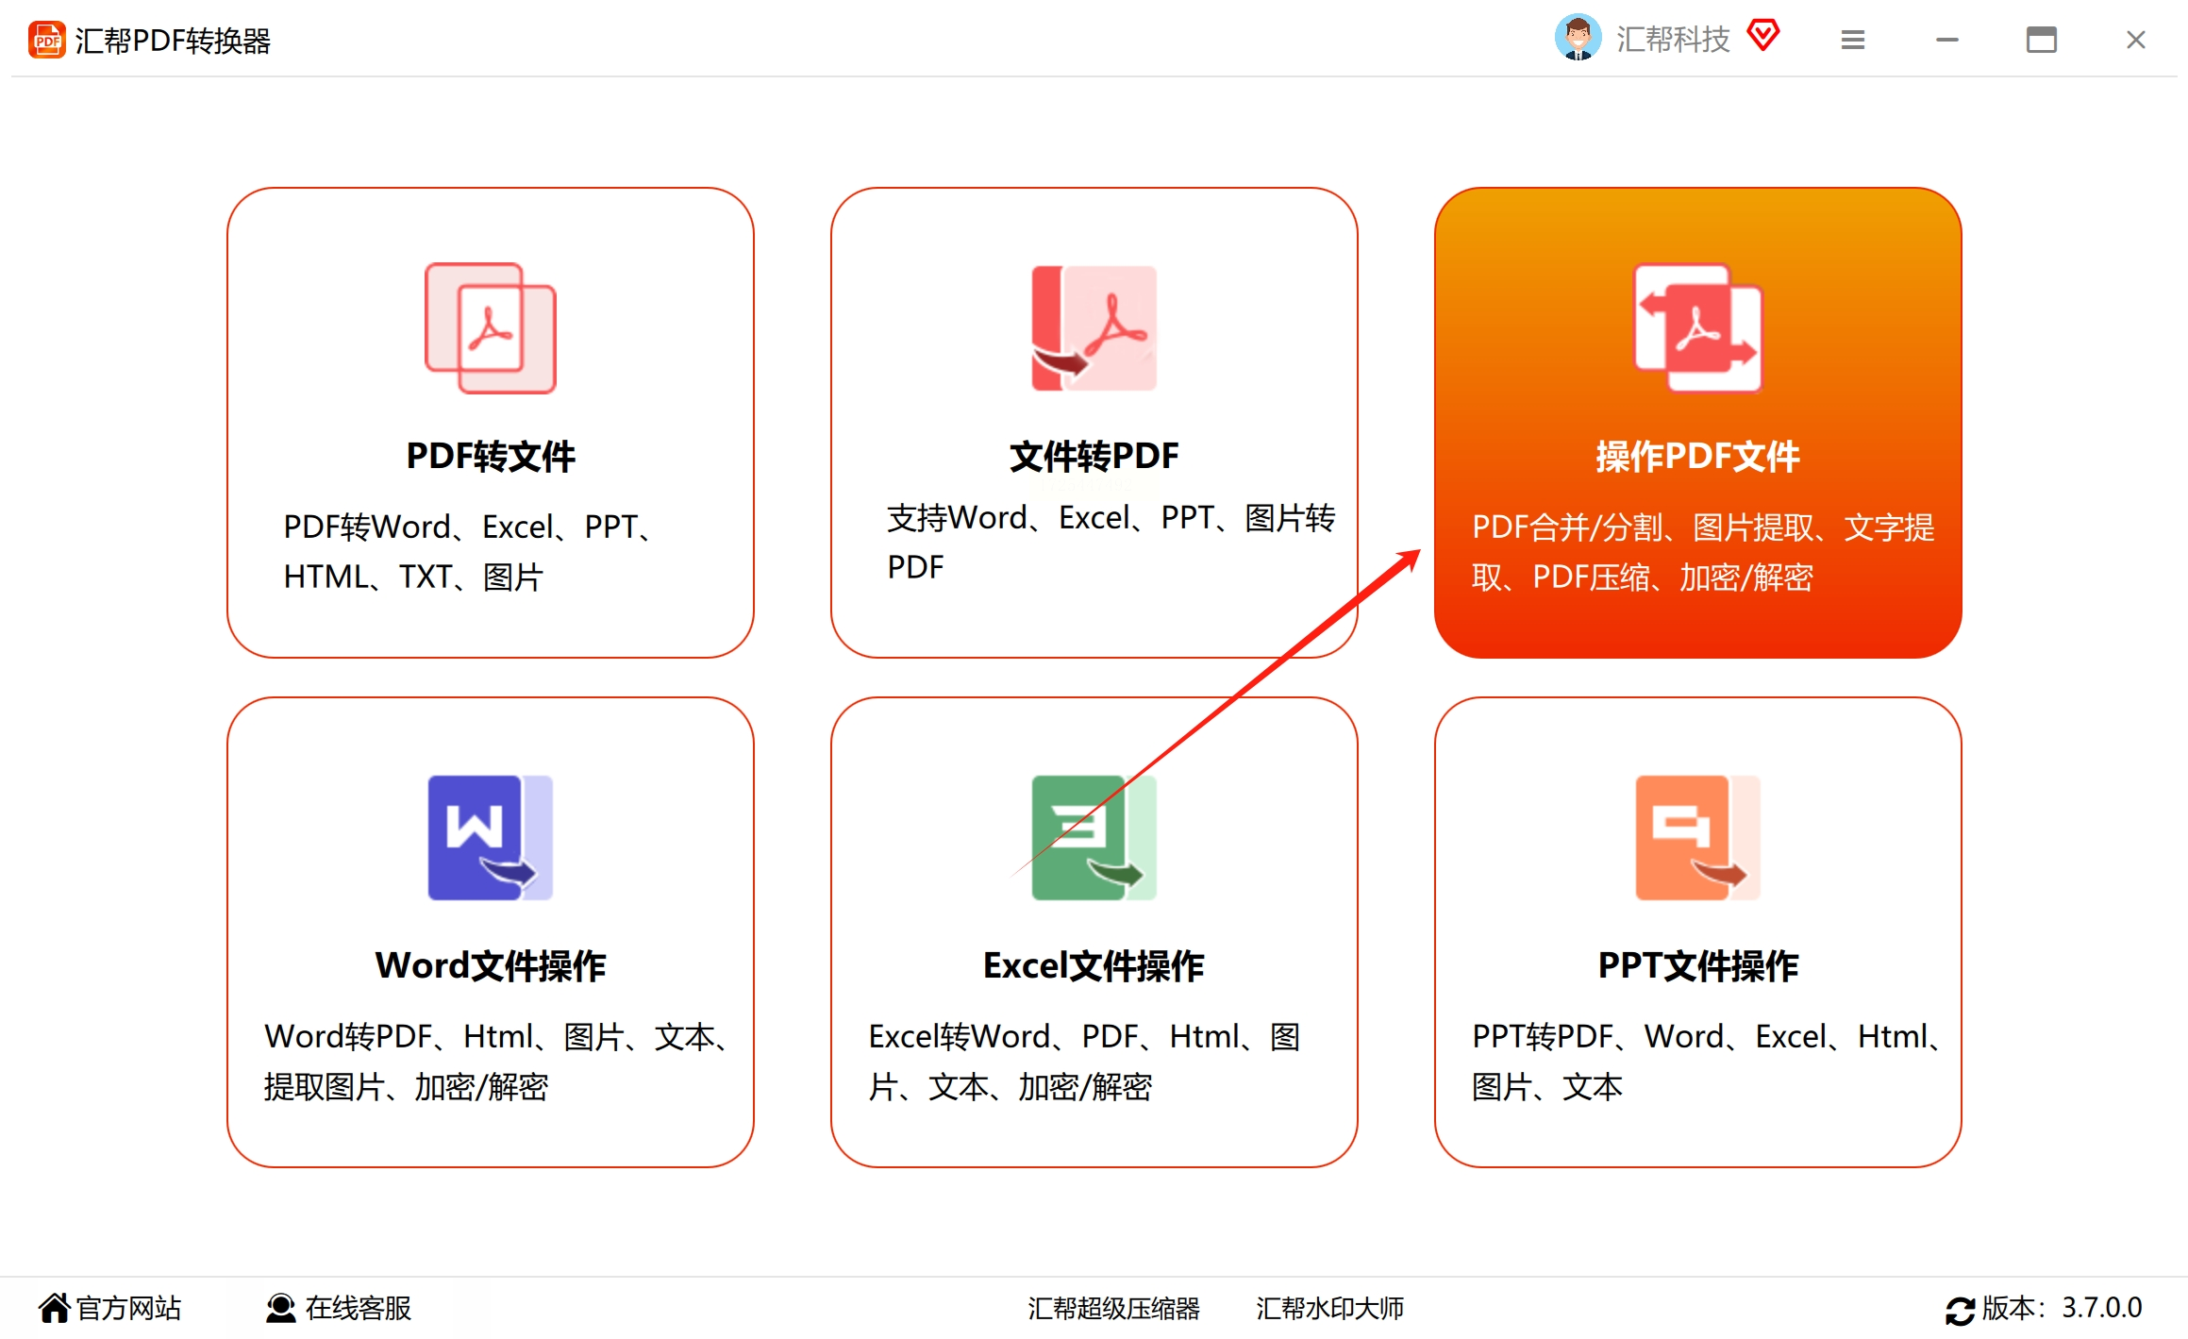Click the home icon beside 官方网站
Screen dimensions: 2188x1339
[x=57, y=1307]
